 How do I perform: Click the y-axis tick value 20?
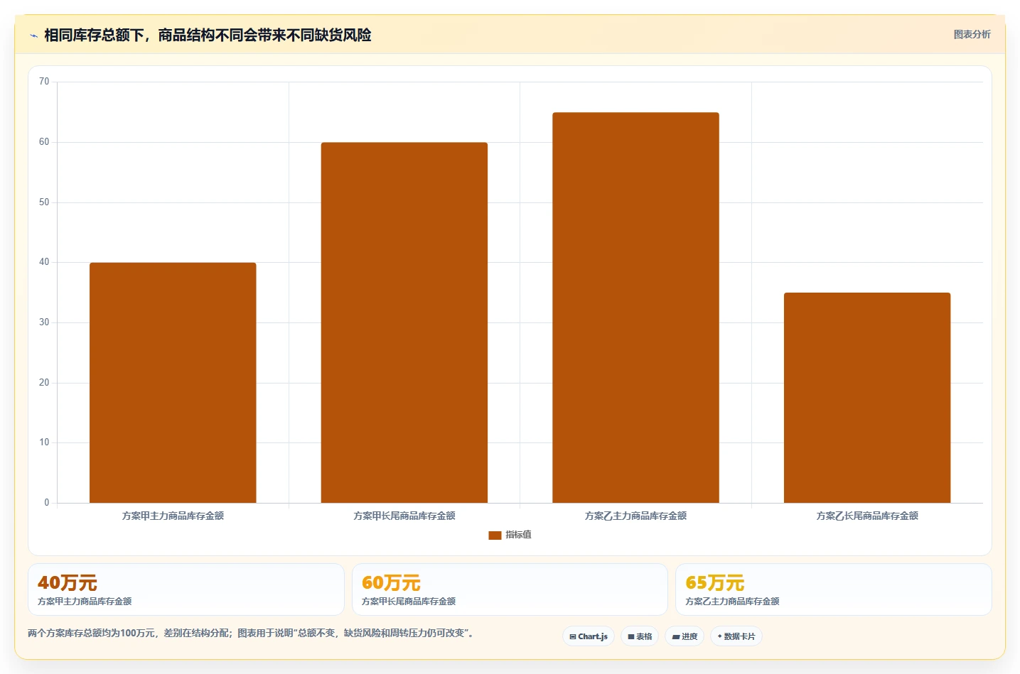pyautogui.click(x=44, y=383)
